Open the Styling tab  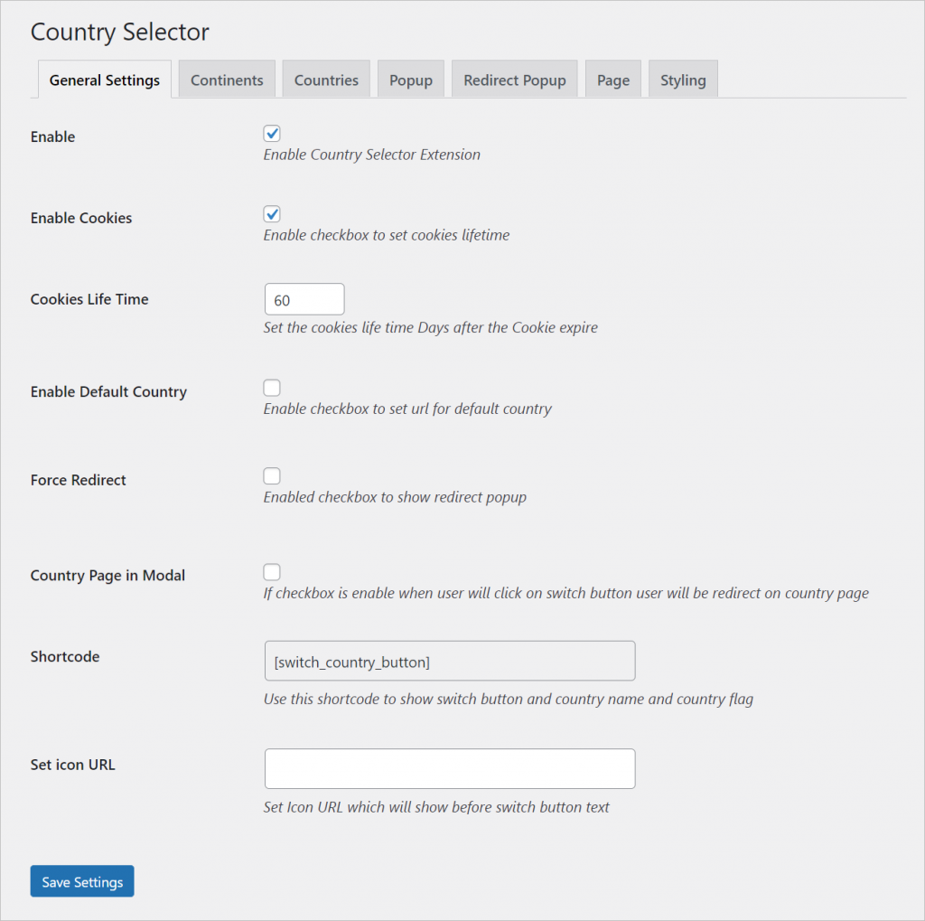click(x=683, y=80)
